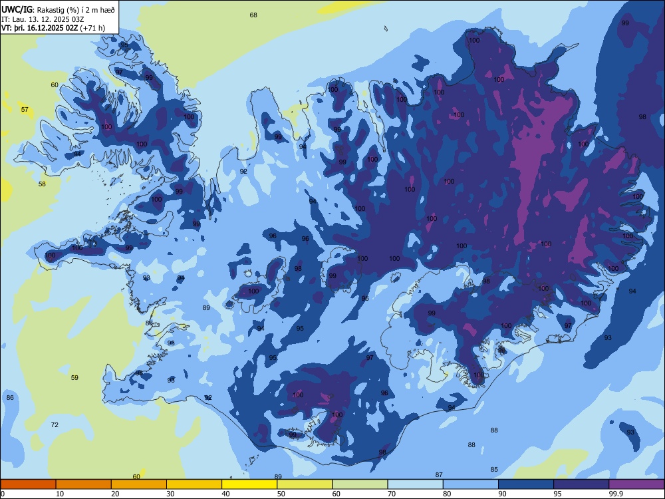Click the legend tick label 99.9
The height and width of the screenshot is (499, 665).
[616, 494]
